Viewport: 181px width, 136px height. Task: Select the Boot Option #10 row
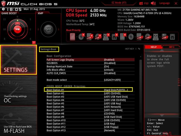[91, 120]
